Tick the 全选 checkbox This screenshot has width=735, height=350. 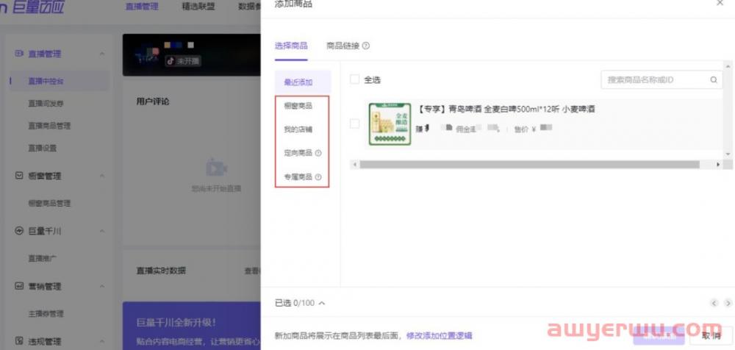pyautogui.click(x=355, y=79)
